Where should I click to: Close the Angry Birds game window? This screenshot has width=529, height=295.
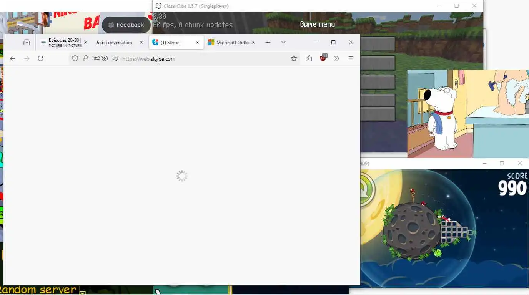[520, 163]
